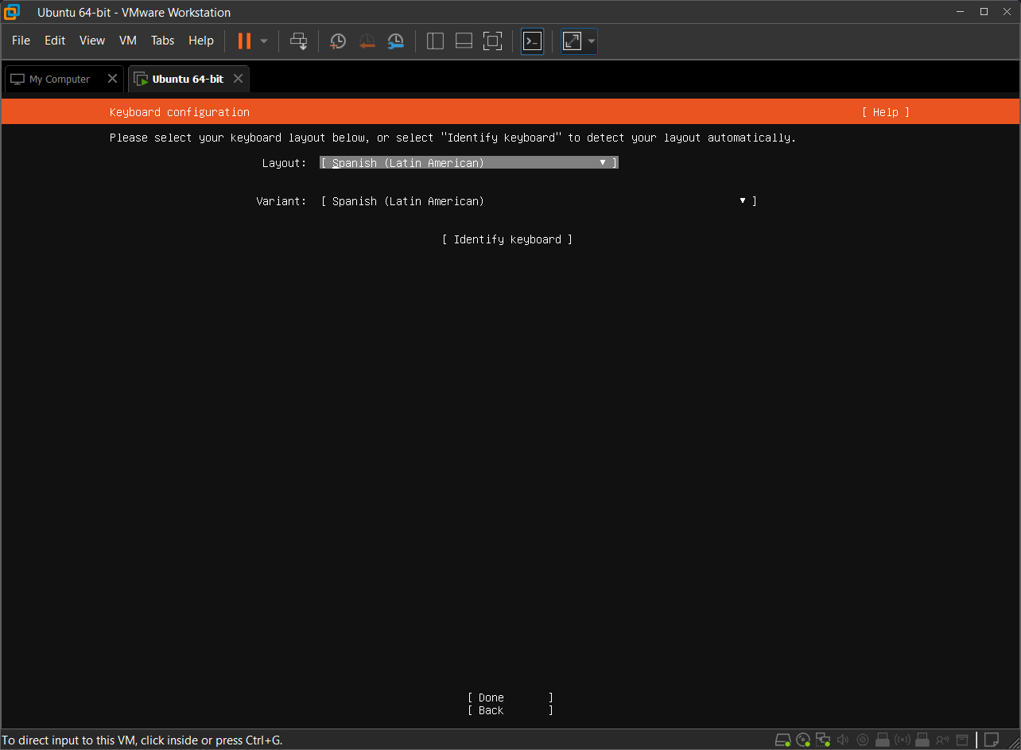
Task: Open the VM menu
Action: 127,41
